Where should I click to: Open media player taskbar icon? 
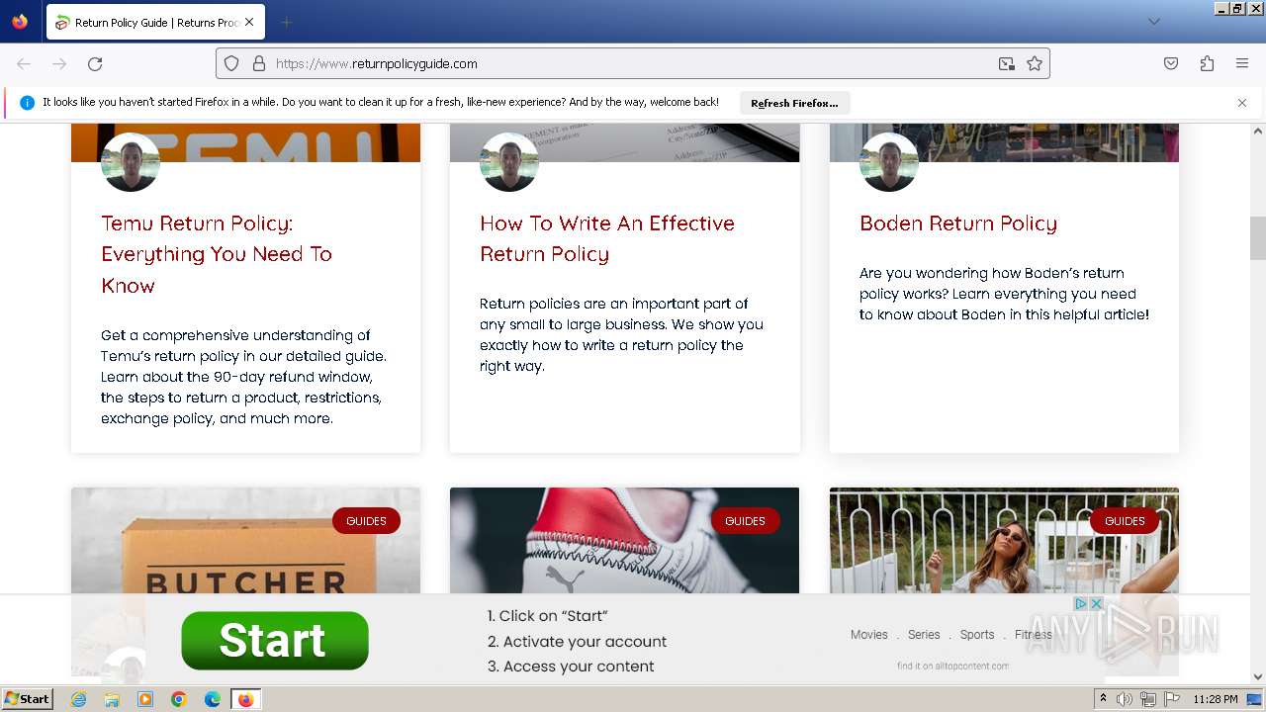click(145, 699)
